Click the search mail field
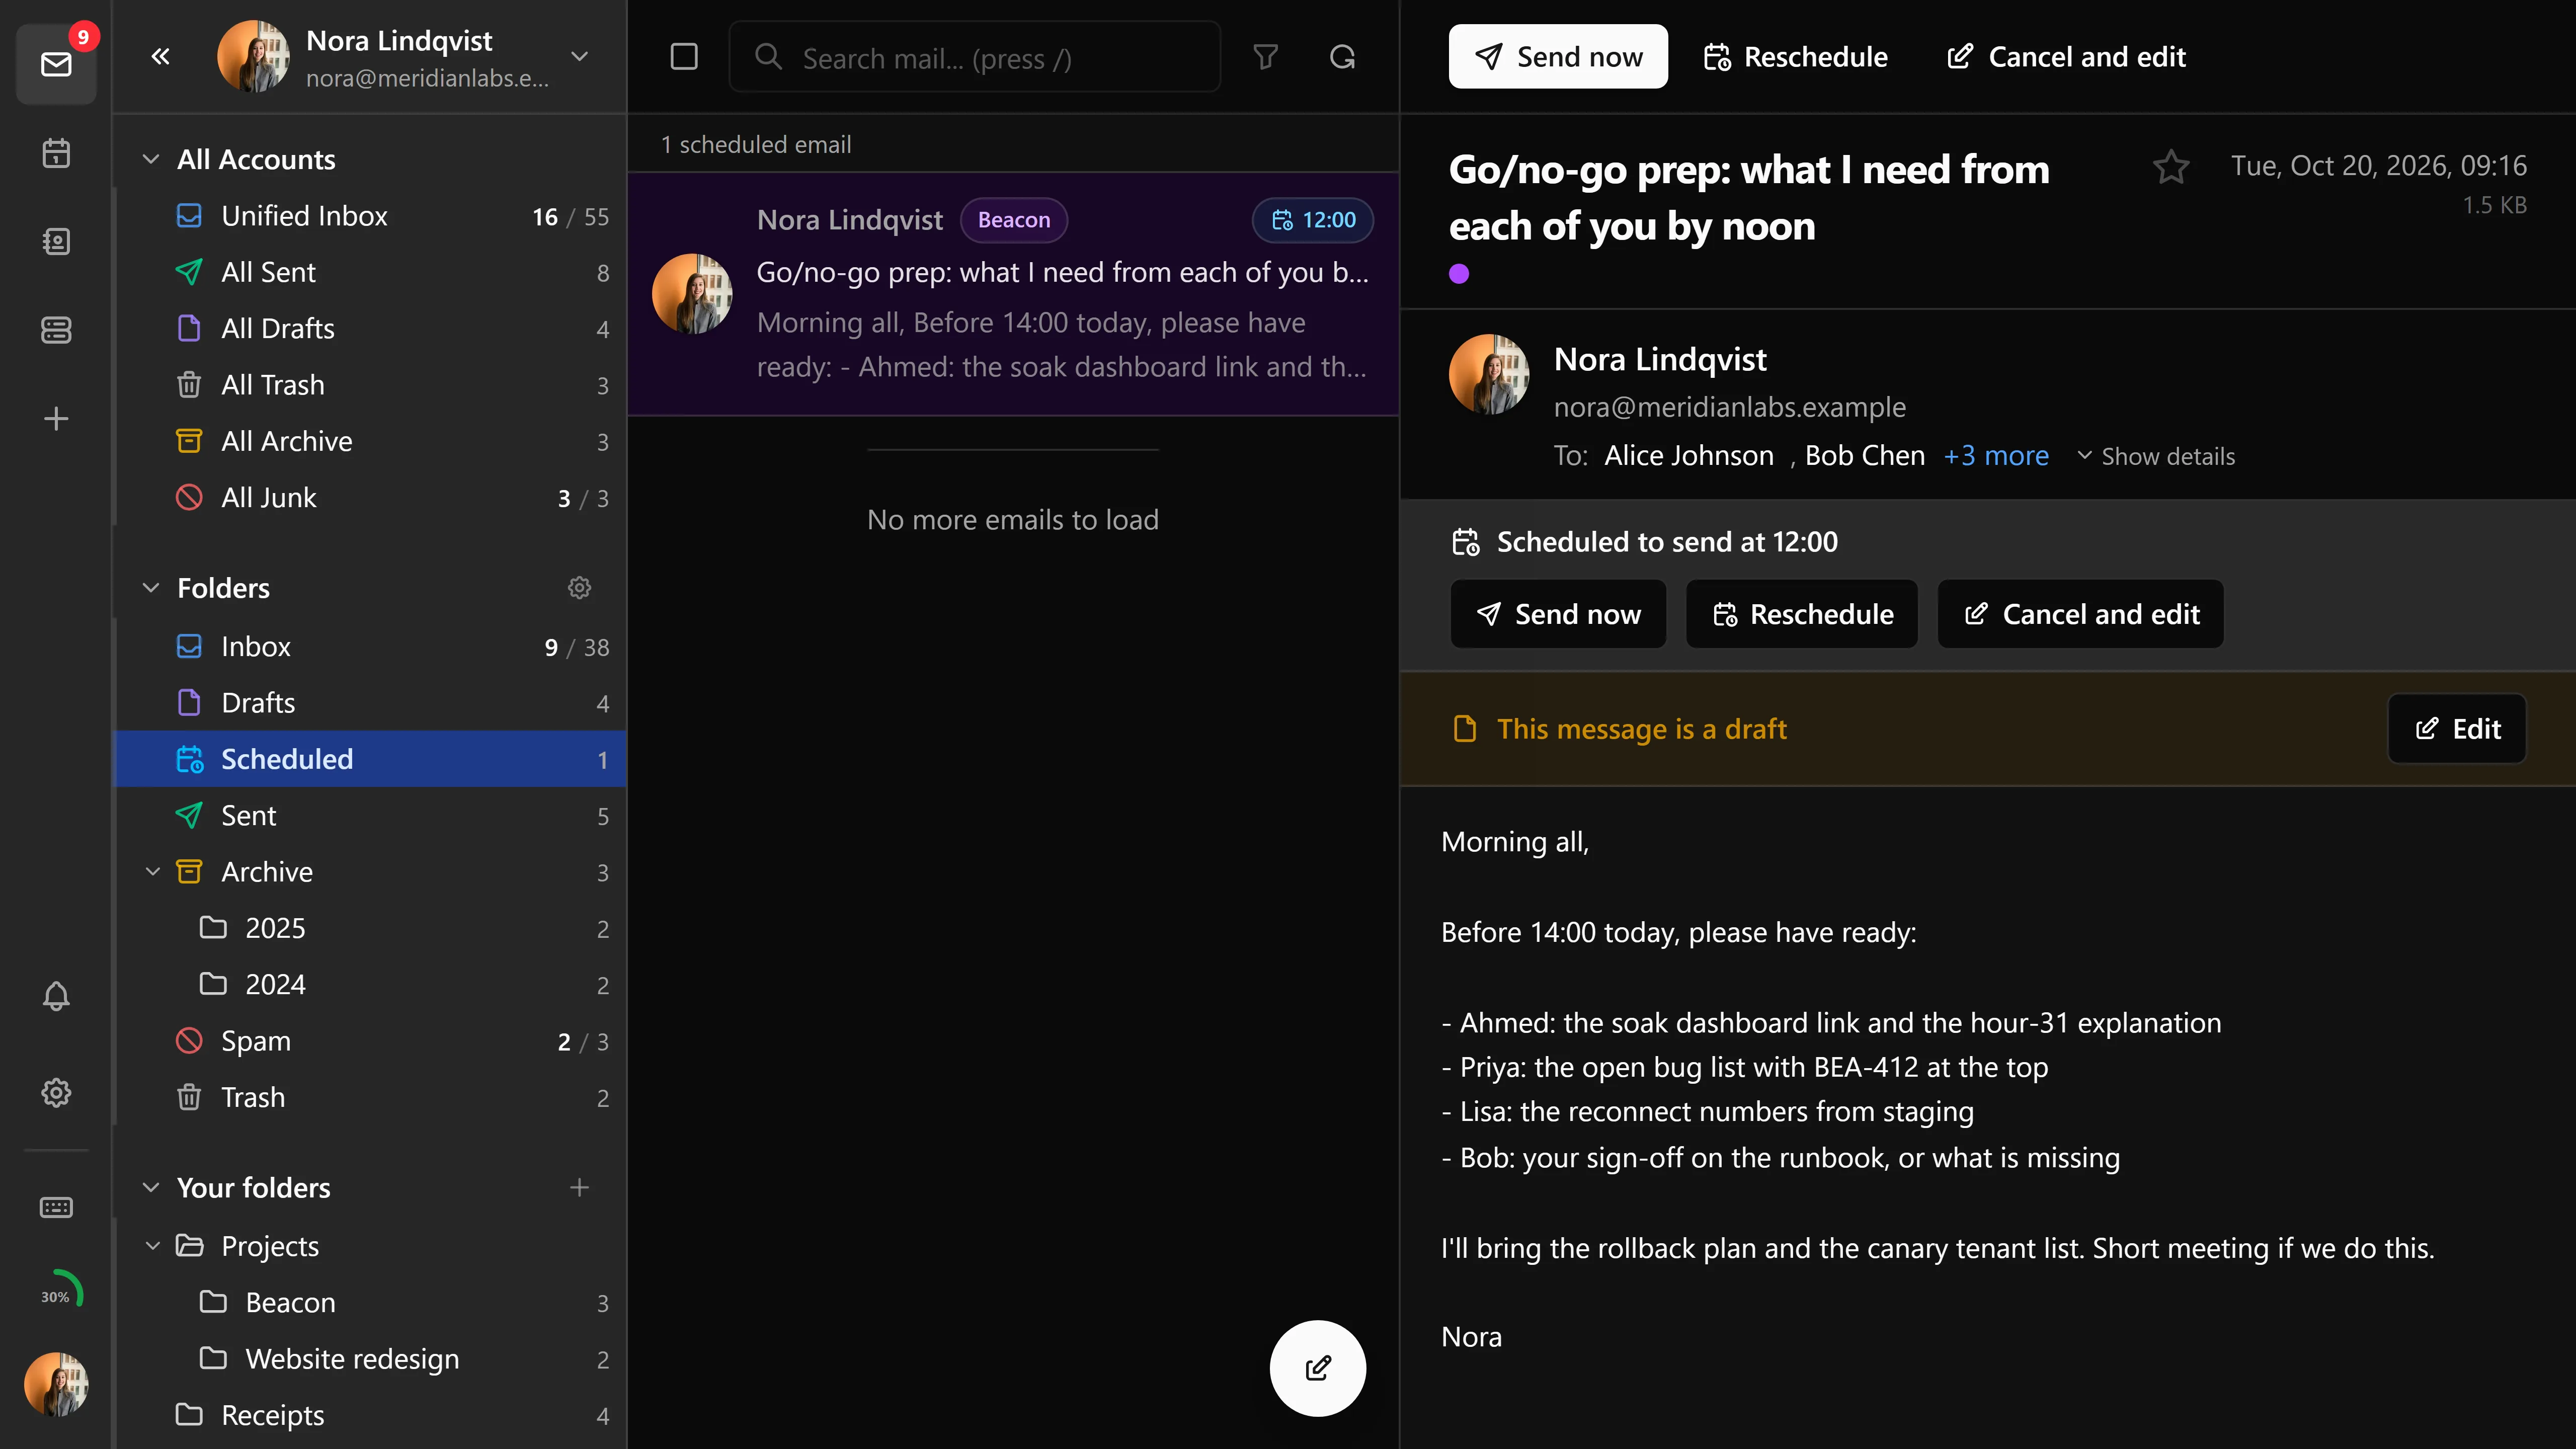Image resolution: width=2576 pixels, height=1449 pixels. click(x=975, y=57)
